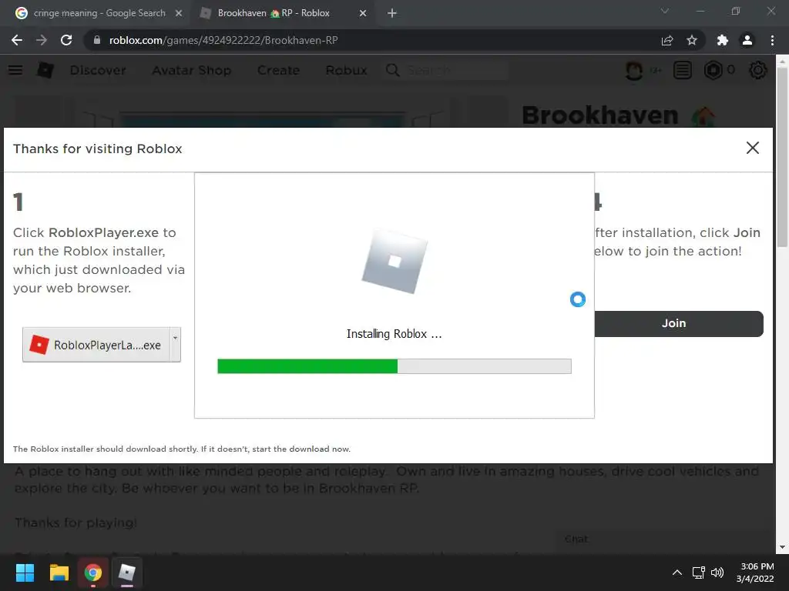Click the Chrome taskbar icon
This screenshot has width=789, height=591.
(92, 573)
